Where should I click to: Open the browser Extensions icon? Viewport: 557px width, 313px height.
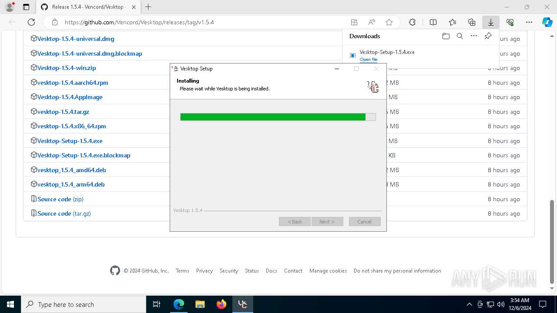click(412, 22)
